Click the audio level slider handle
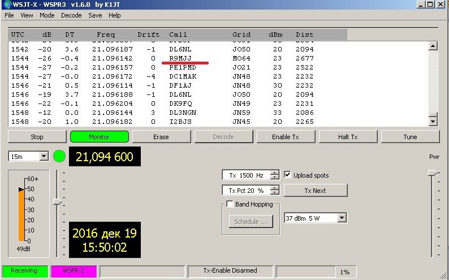 click(x=58, y=202)
